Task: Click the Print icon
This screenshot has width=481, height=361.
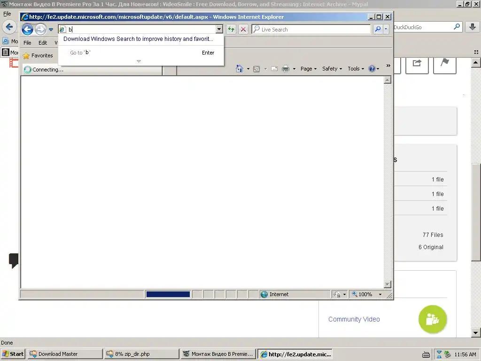Action: pos(286,69)
